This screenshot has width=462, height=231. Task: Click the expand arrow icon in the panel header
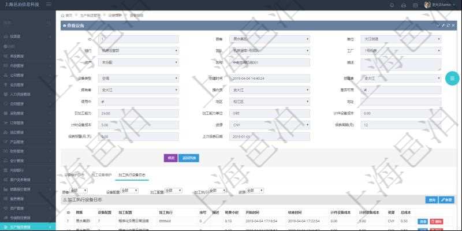[x=443, y=25]
